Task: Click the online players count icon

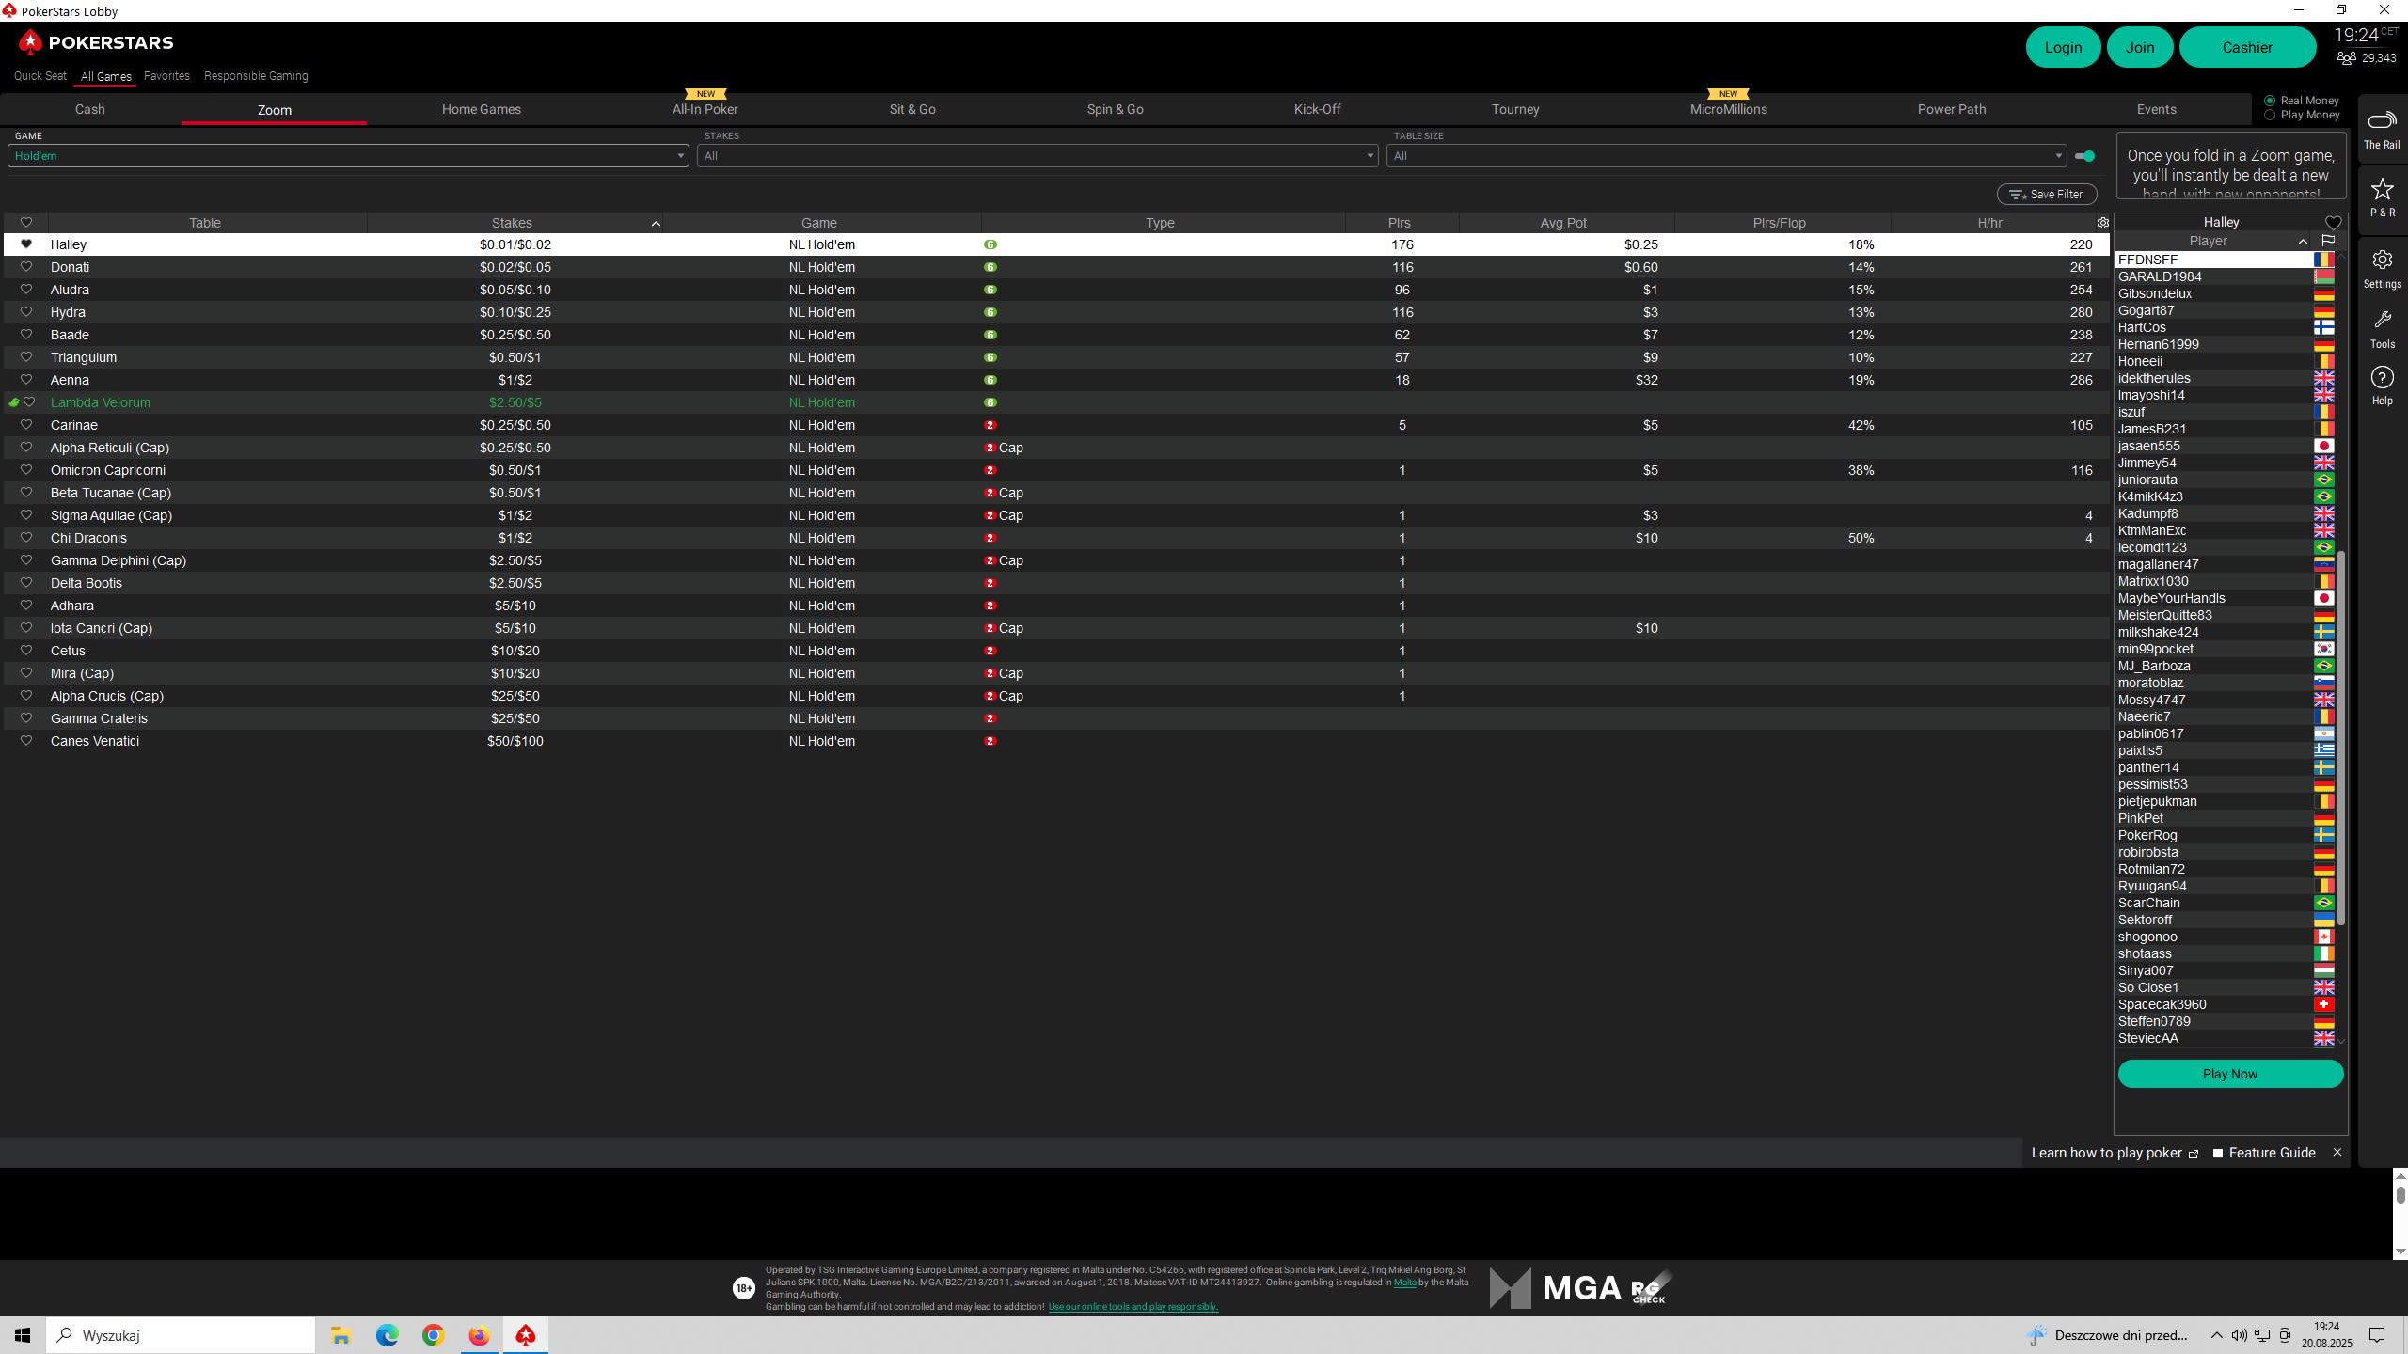Action: pyautogui.click(x=2346, y=58)
